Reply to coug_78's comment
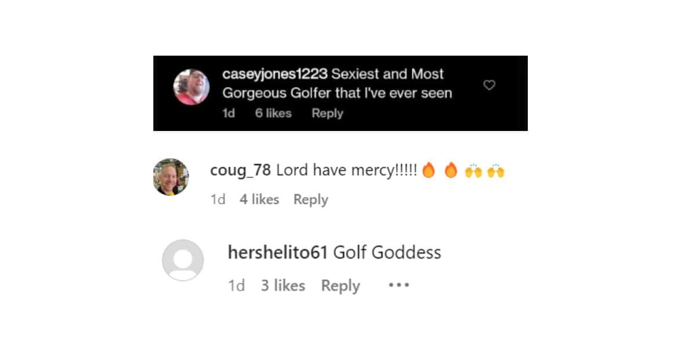This screenshot has height=364, width=696. pos(311,199)
